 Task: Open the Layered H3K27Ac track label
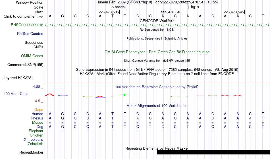coord(18,78)
